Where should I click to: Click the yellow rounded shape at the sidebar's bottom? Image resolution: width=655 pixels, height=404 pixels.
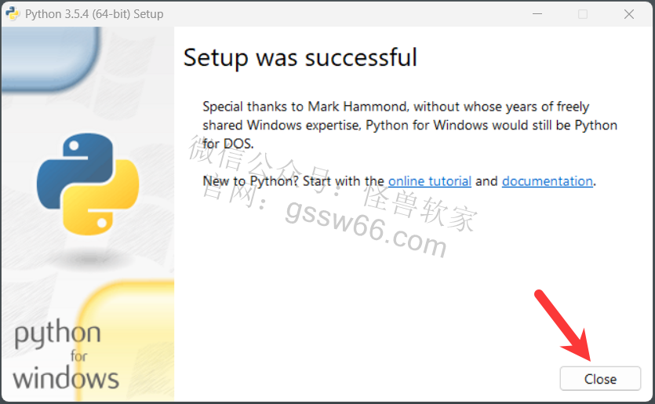point(126,341)
